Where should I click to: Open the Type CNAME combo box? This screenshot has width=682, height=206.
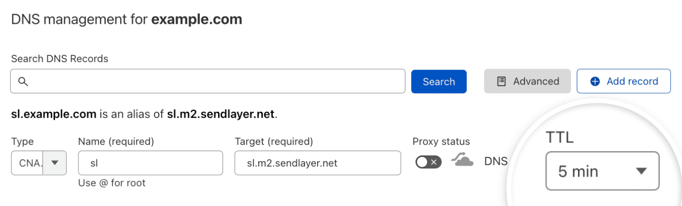(28, 163)
